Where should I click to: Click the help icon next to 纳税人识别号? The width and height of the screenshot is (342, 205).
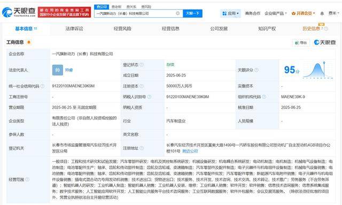[149, 96]
